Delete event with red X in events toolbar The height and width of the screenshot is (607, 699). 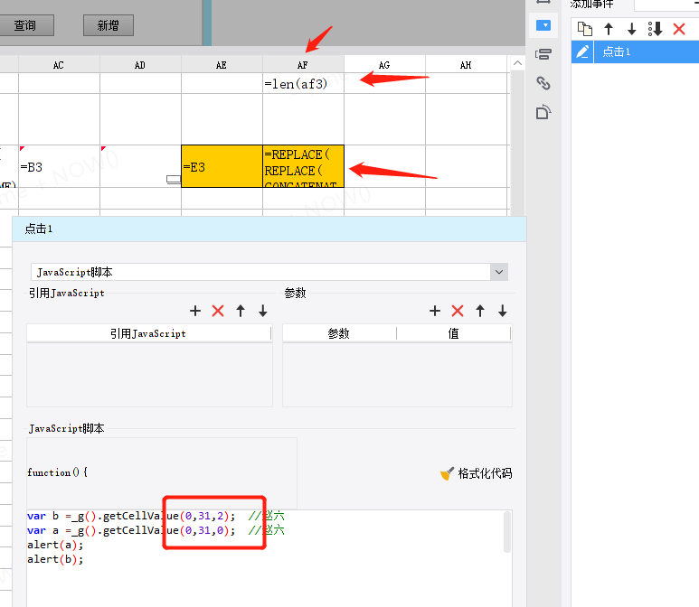point(679,29)
